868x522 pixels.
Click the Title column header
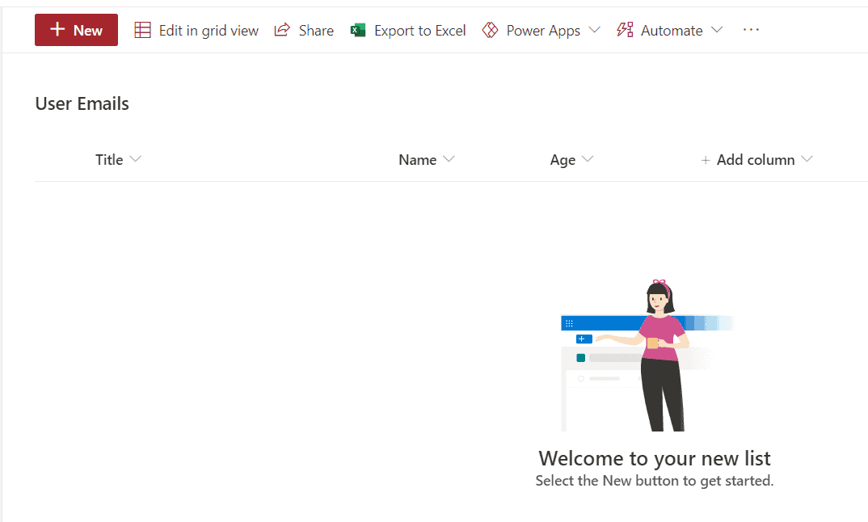pos(109,159)
